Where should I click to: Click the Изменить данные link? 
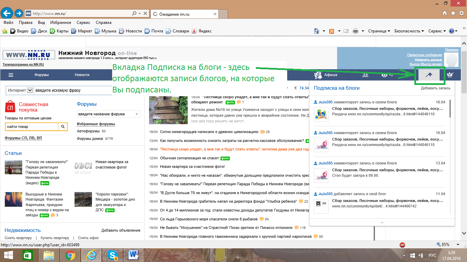pyautogui.click(x=428, y=59)
